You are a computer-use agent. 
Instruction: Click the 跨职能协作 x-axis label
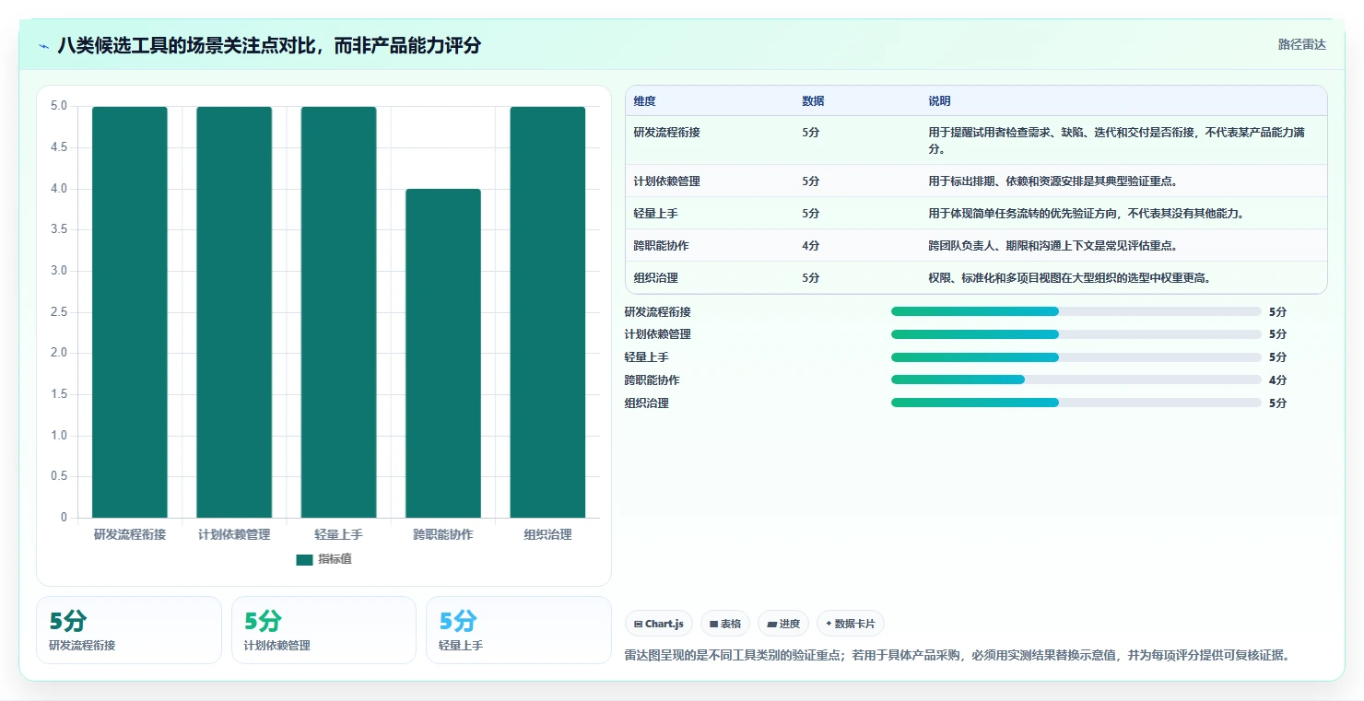click(443, 534)
